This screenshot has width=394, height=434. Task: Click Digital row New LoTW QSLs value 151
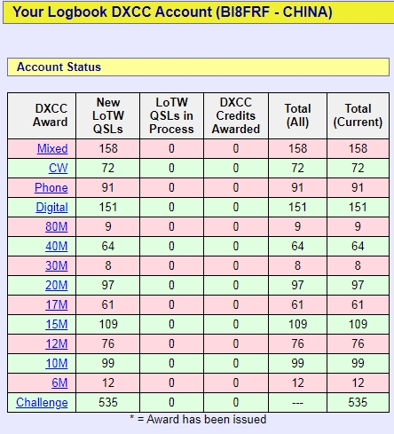(x=108, y=207)
